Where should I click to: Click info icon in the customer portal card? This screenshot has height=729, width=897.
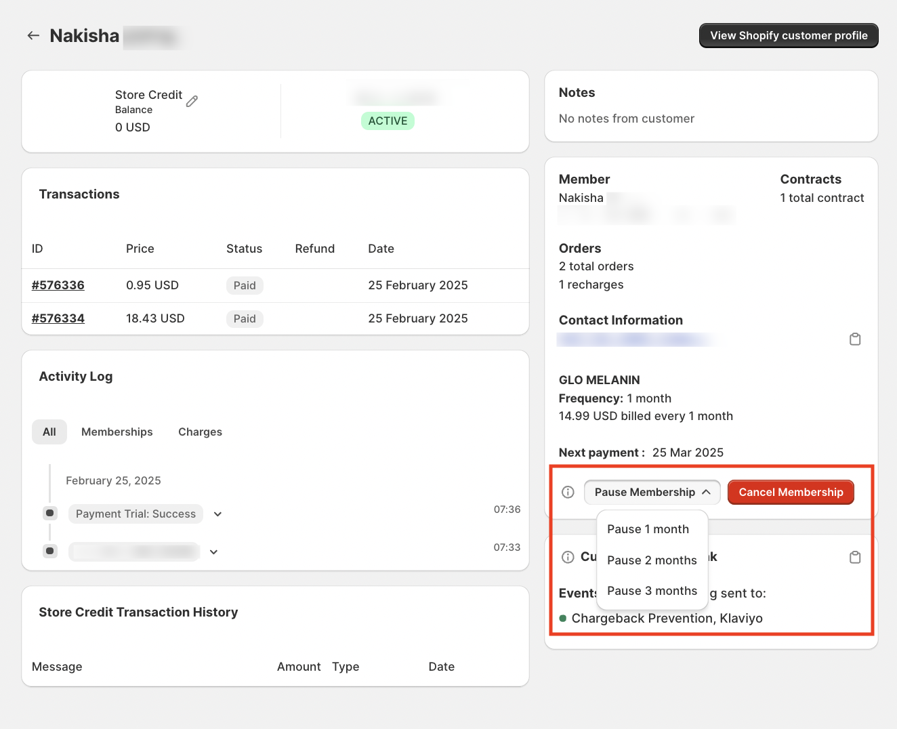coord(568,557)
